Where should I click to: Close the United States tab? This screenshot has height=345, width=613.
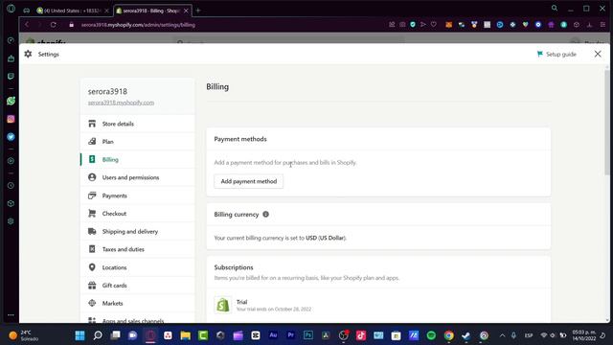point(106,11)
